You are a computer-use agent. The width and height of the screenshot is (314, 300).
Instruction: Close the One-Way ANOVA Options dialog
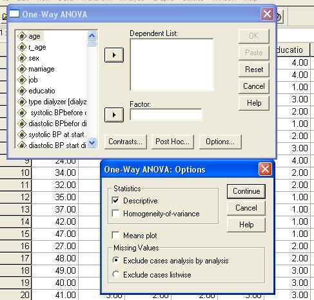click(265, 169)
